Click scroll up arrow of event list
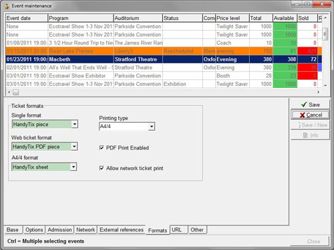Viewport: 334px width, 250px height. [x=325, y=18]
